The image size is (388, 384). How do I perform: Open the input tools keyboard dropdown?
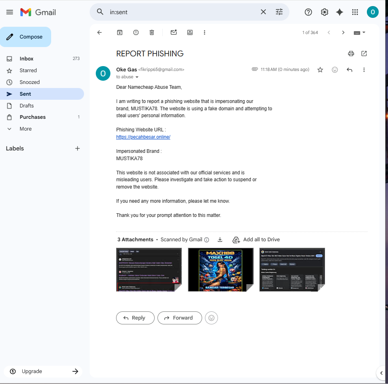click(x=359, y=32)
